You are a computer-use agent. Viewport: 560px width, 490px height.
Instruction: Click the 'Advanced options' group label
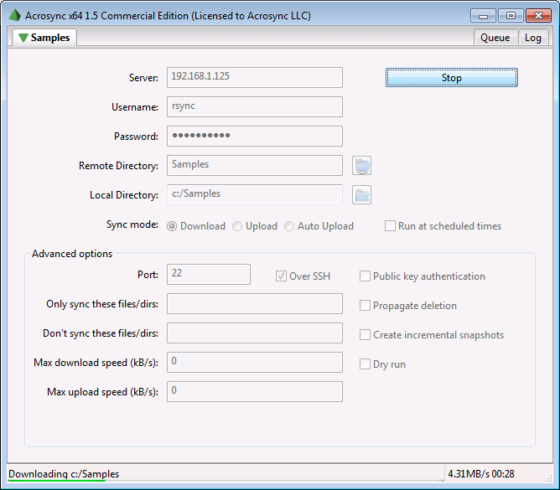(72, 254)
